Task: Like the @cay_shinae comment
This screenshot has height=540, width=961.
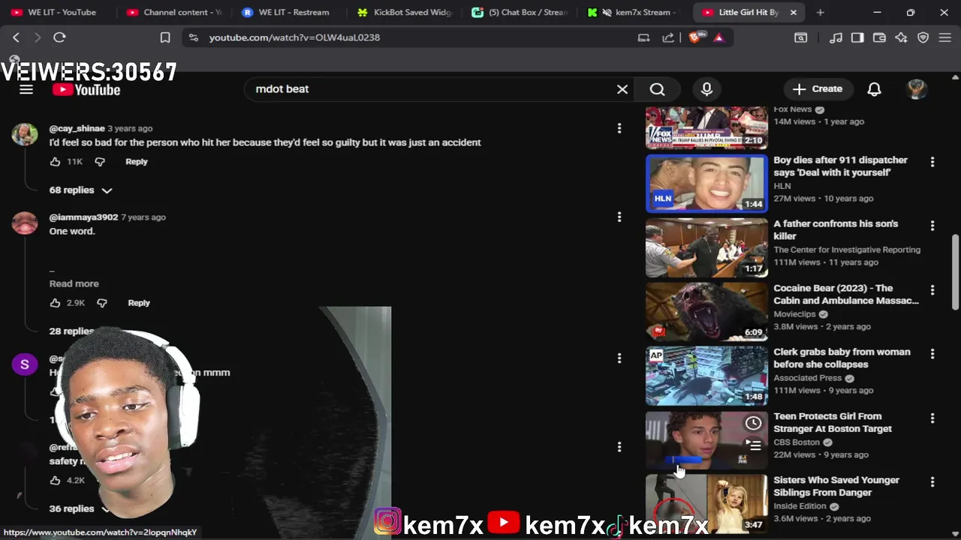Action: (55, 161)
